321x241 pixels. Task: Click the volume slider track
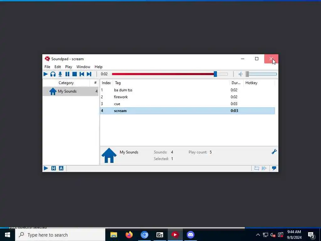tap(262, 74)
